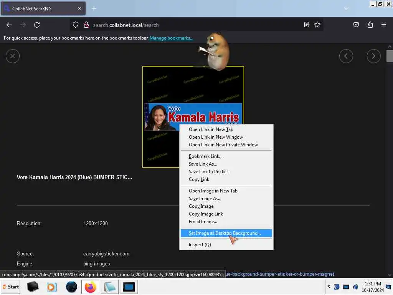
Task: Click the Engine label
Action: [25, 264]
